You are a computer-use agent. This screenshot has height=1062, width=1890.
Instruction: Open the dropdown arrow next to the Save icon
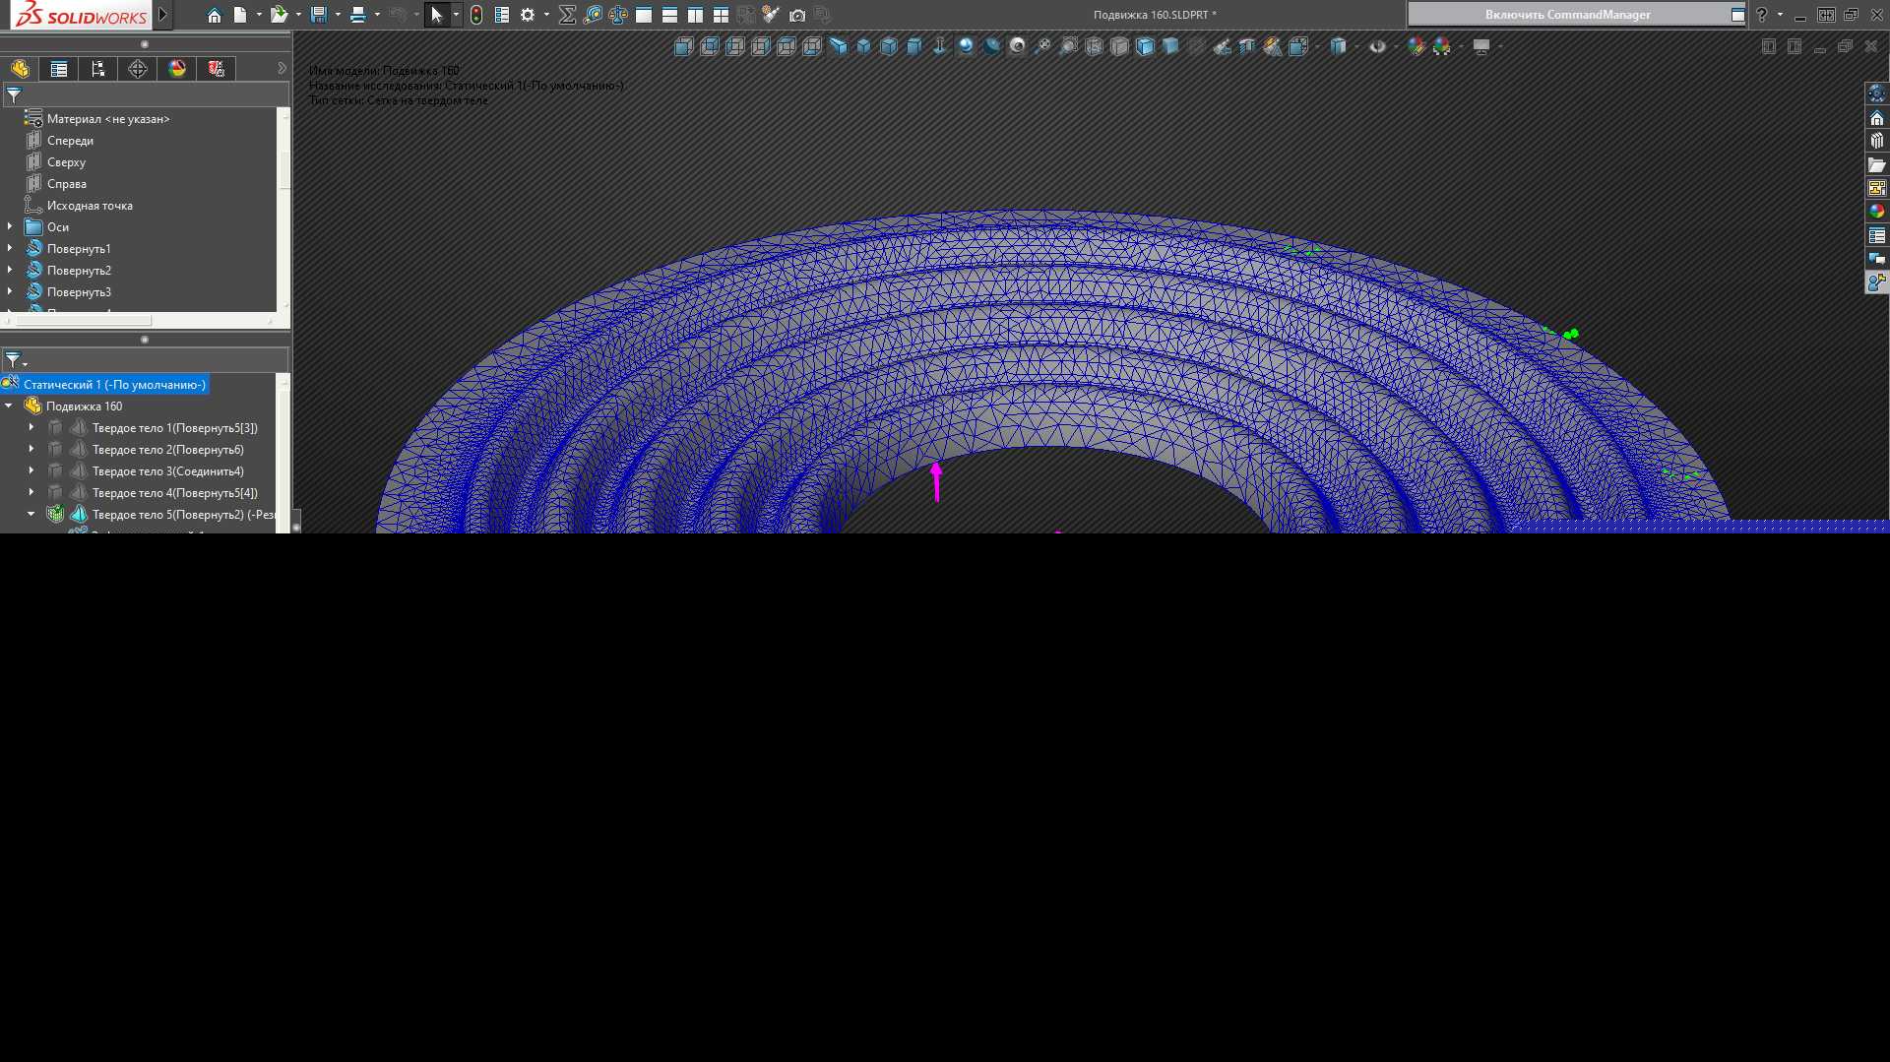(338, 15)
